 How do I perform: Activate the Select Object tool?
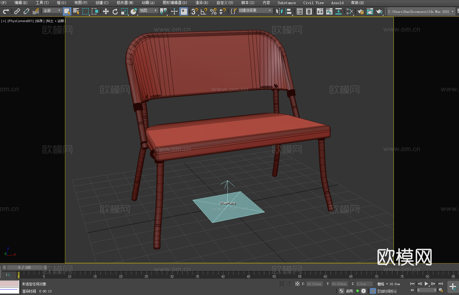pyautogui.click(x=67, y=11)
